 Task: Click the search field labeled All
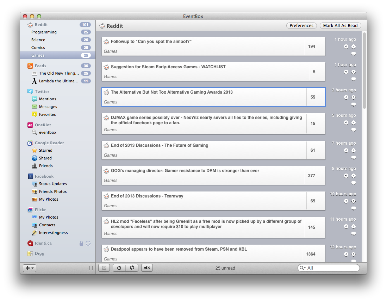coord(331,268)
